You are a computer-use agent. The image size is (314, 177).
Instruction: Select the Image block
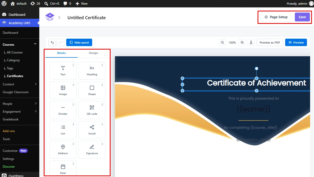(63, 90)
